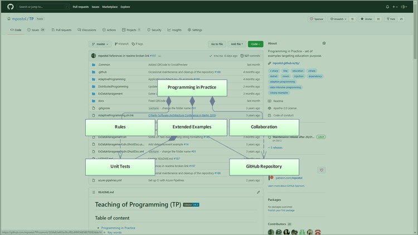Switch to the Code tab
The image size is (418, 235).
point(16,30)
